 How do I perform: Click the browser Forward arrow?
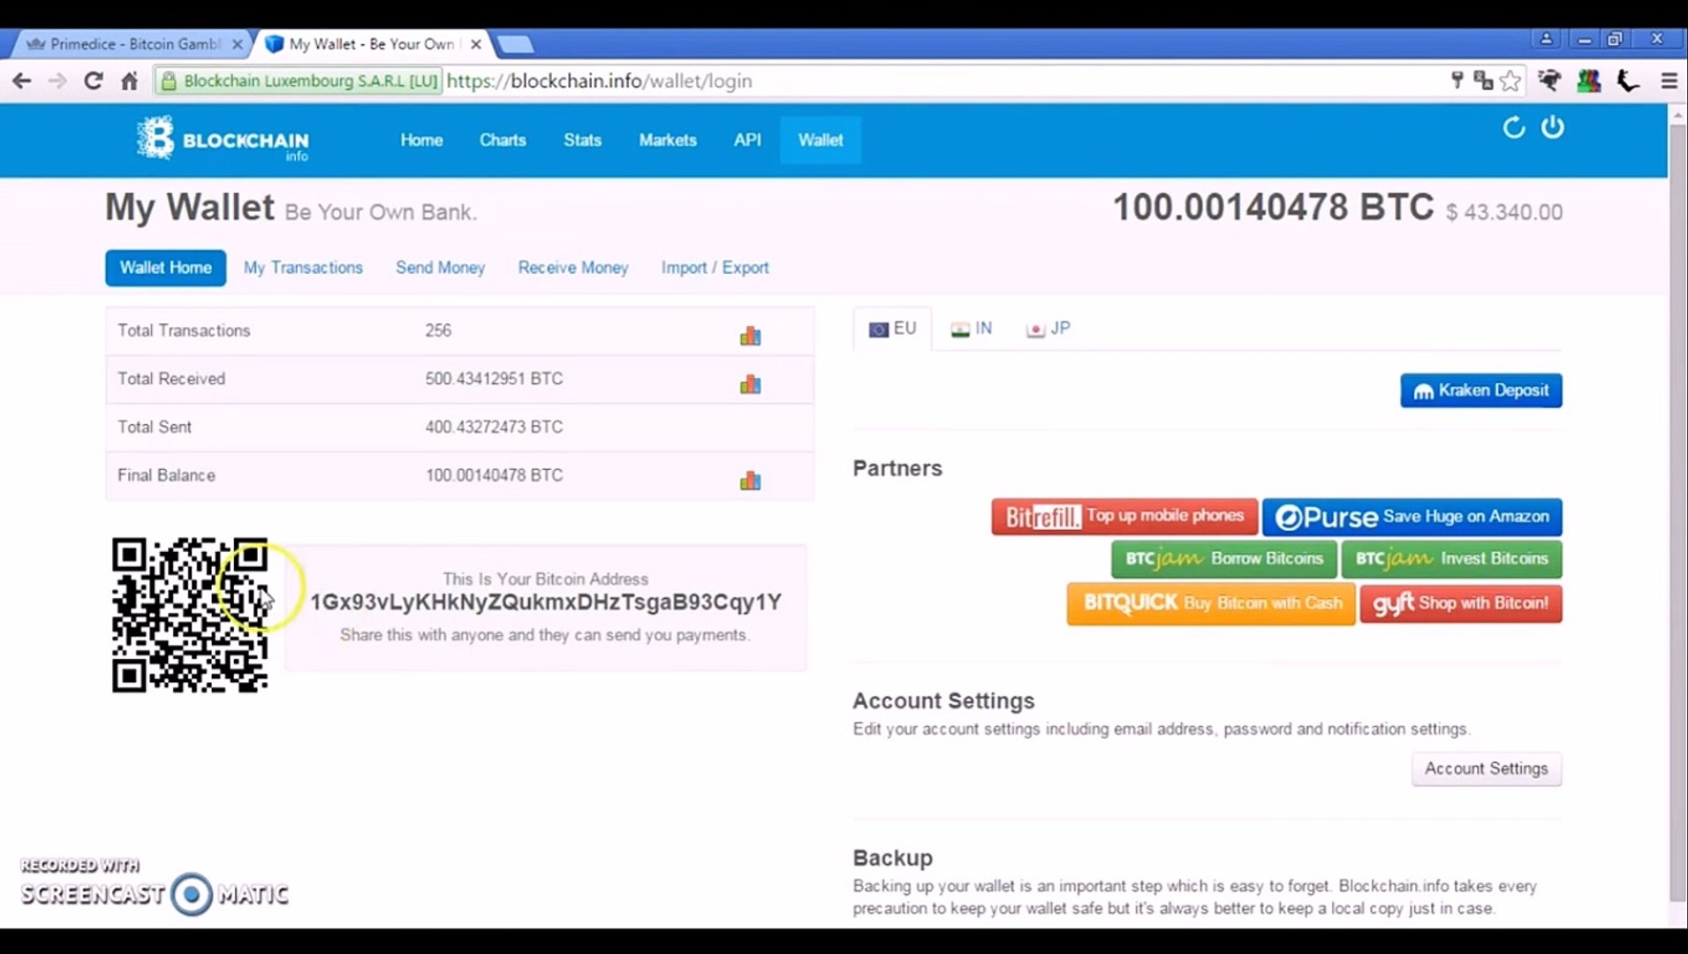pos(57,81)
